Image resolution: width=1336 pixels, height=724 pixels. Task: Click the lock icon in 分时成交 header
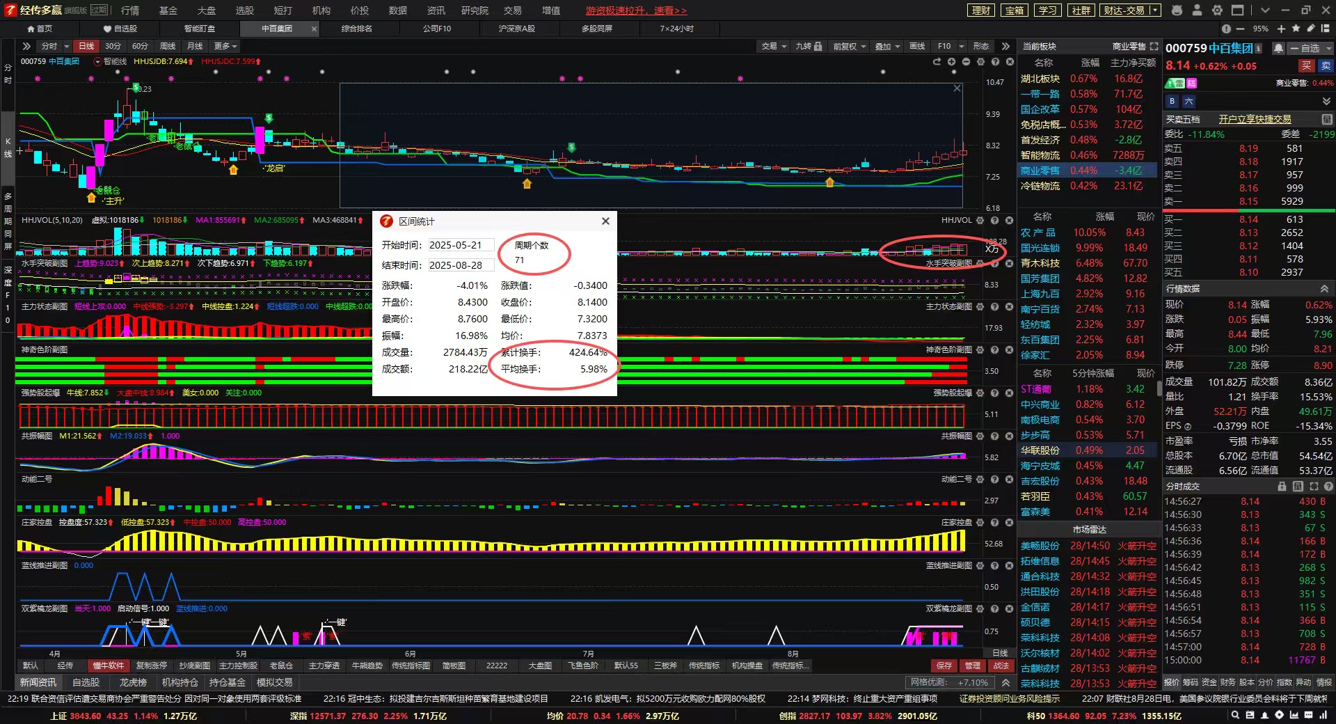pyautogui.click(x=1282, y=486)
